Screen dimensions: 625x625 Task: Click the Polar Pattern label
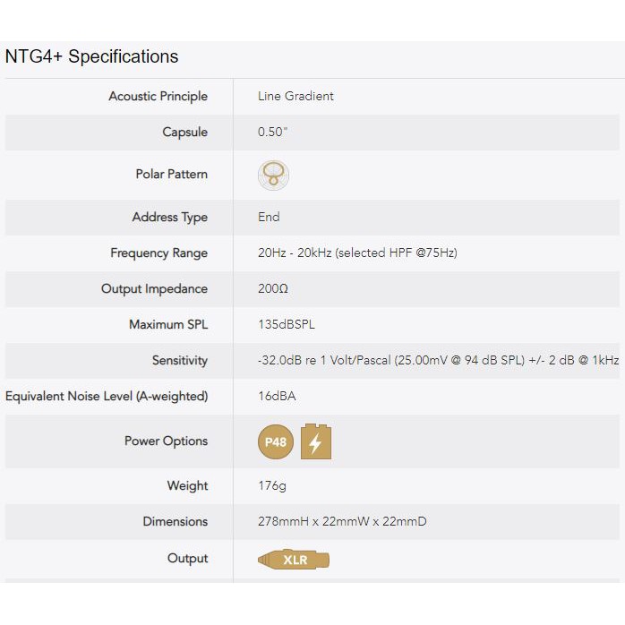tap(171, 175)
